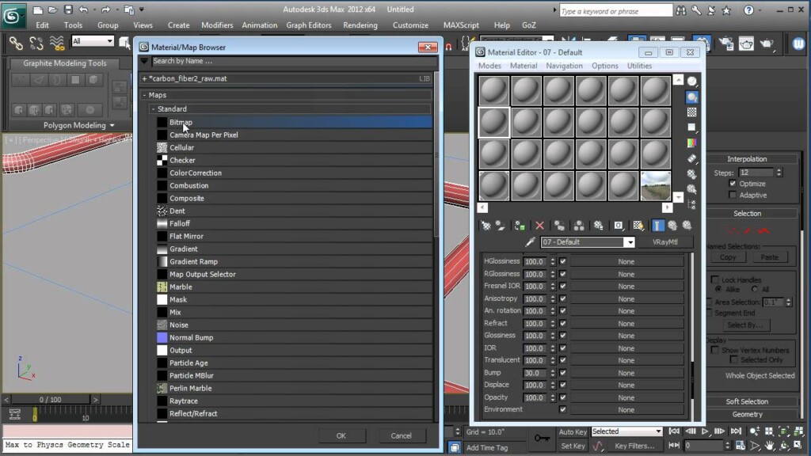Select the Assign Material to Selection icon
Image resolution: width=811 pixels, height=456 pixels.
(520, 226)
